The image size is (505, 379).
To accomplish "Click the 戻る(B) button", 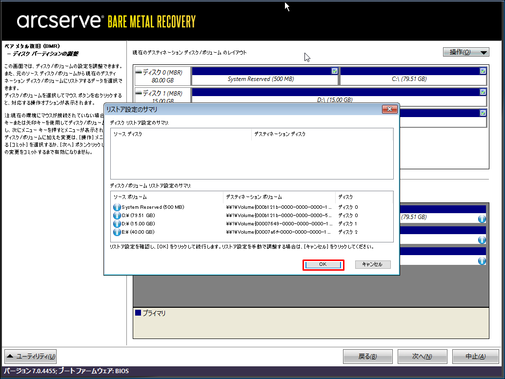I will click(368, 357).
